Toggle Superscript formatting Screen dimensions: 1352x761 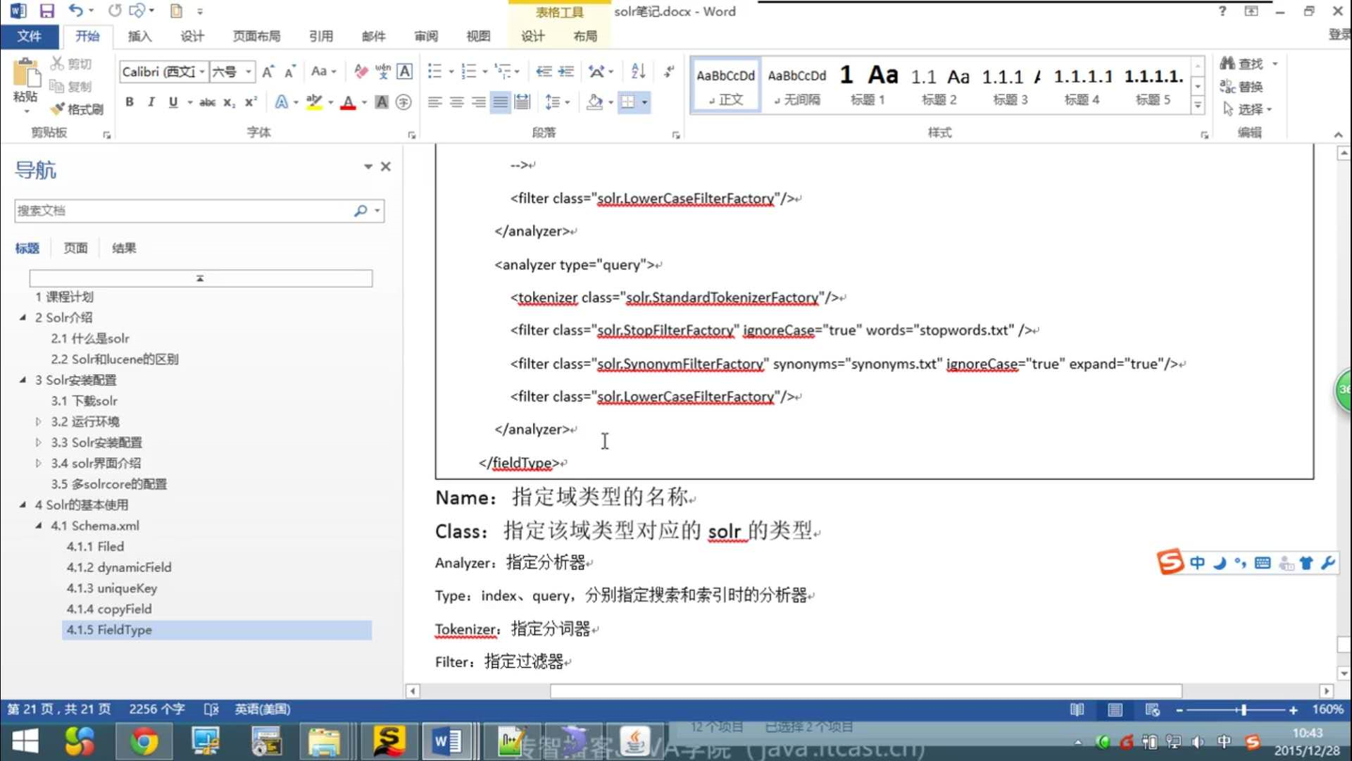click(x=251, y=102)
